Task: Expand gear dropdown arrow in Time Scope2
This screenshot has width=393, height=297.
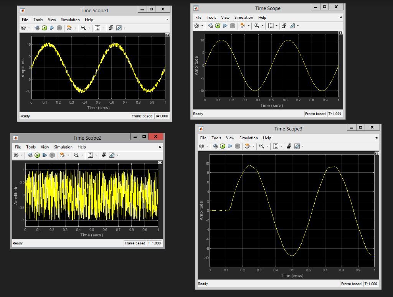Action: click(x=21, y=155)
